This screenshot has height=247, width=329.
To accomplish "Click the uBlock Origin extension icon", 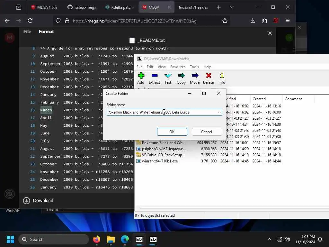I will tap(276, 21).
